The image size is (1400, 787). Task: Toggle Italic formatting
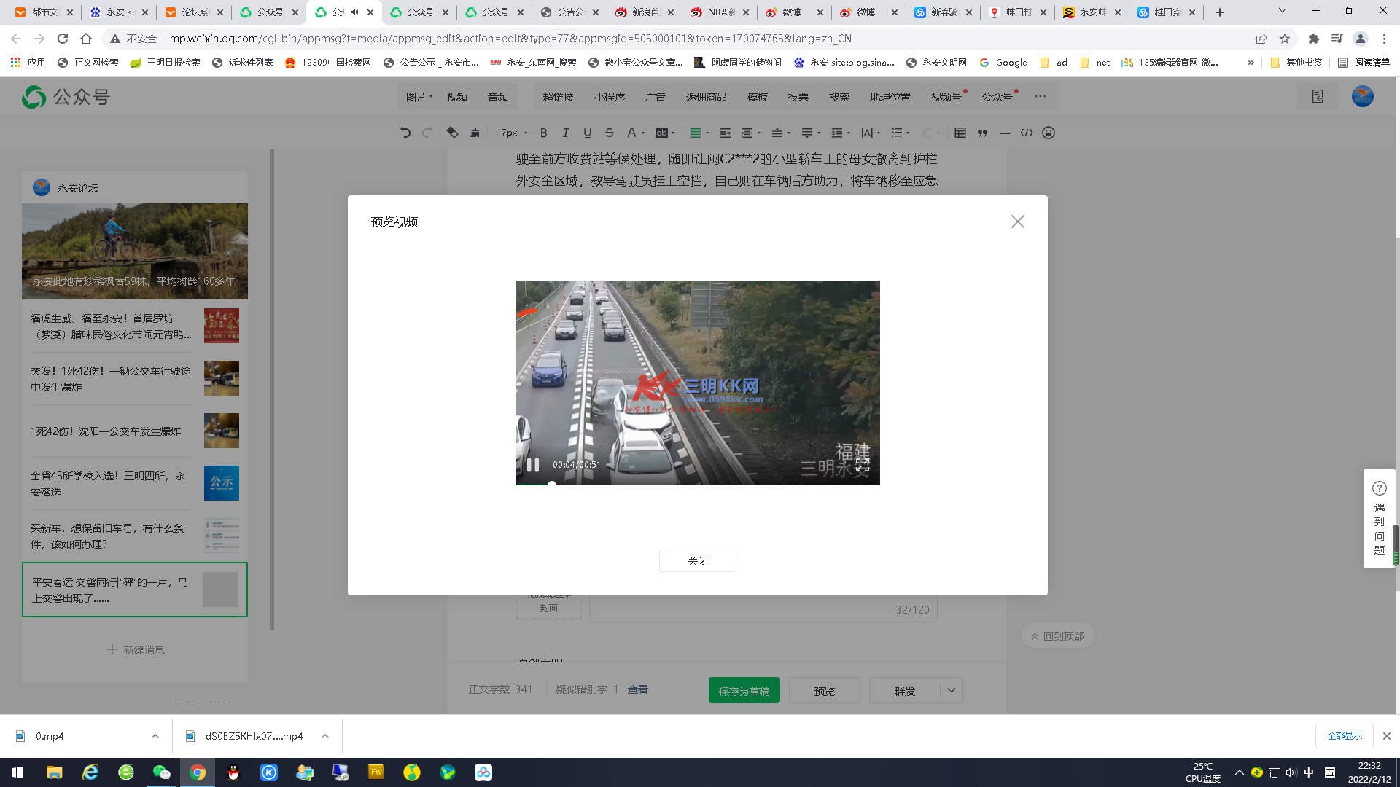pos(565,133)
